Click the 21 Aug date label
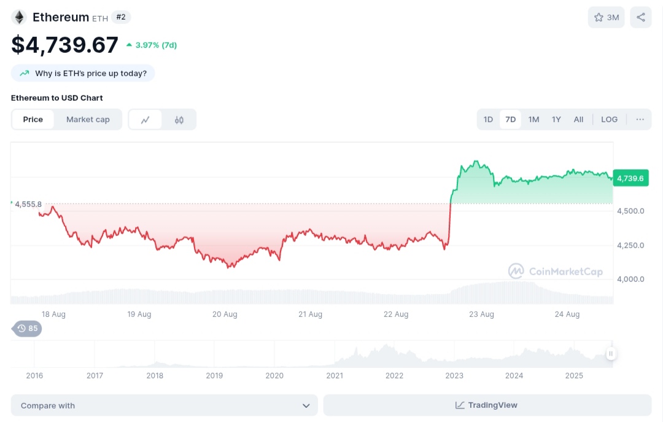The height and width of the screenshot is (422, 663). [311, 314]
